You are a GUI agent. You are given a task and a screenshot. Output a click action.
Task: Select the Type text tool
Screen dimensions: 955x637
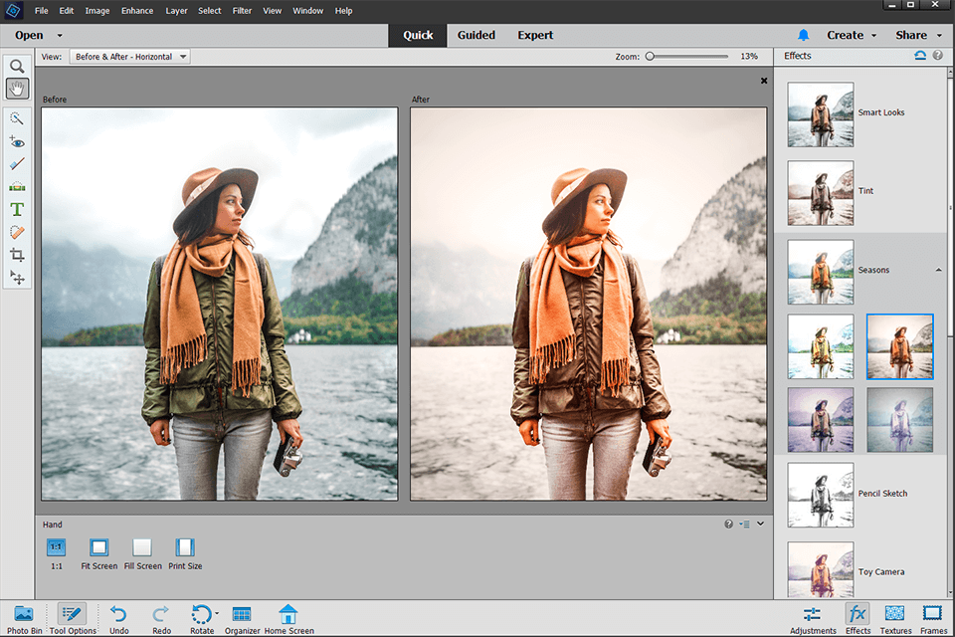(x=17, y=209)
